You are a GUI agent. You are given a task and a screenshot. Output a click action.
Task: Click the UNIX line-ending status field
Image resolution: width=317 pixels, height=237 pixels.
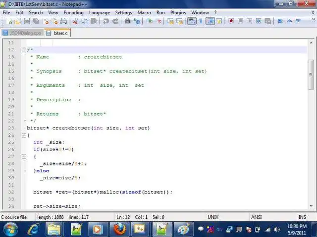point(213,217)
